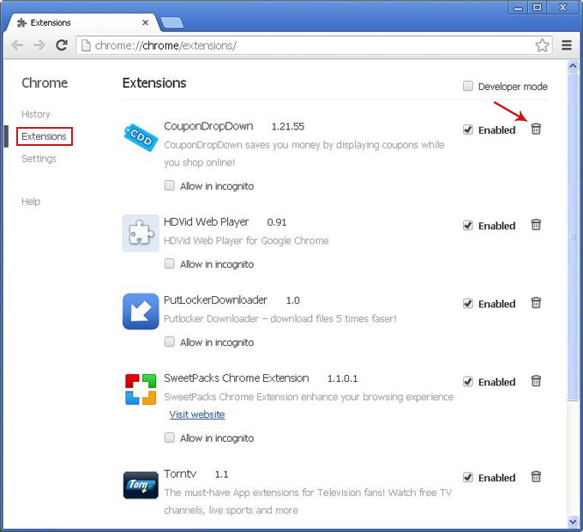Go back with the back arrow
Screen dimensions: 583x532
click(x=17, y=45)
